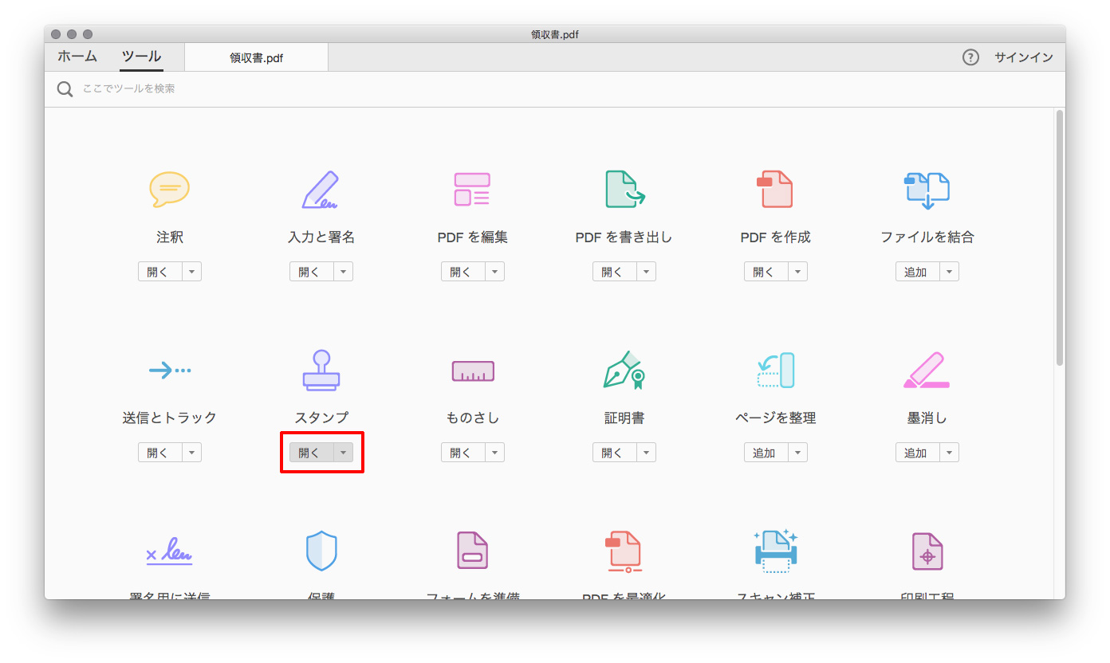Click the Measure (ものさし) ruler icon
Viewport: 1110px width, 663px height.
click(472, 371)
